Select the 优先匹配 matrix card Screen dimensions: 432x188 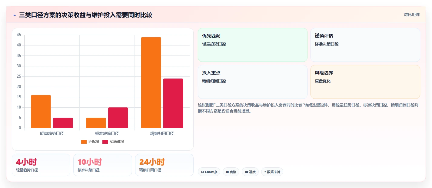(253, 45)
